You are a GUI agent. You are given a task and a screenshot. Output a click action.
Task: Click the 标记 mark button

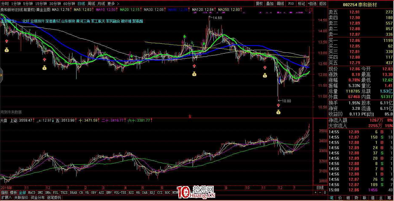(301, 4)
